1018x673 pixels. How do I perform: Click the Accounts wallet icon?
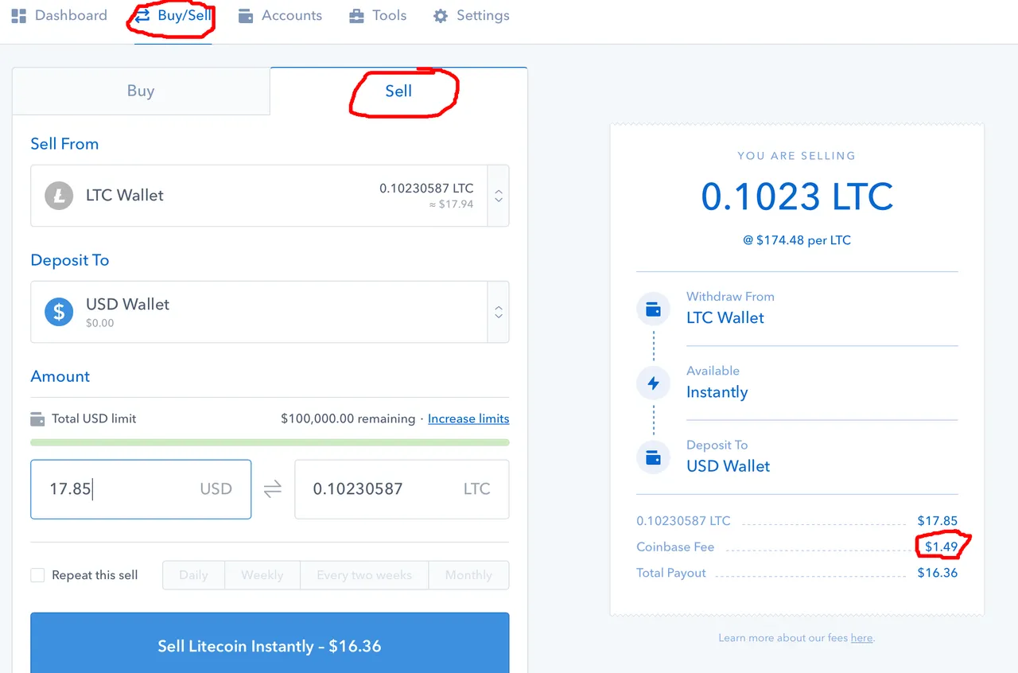246,16
